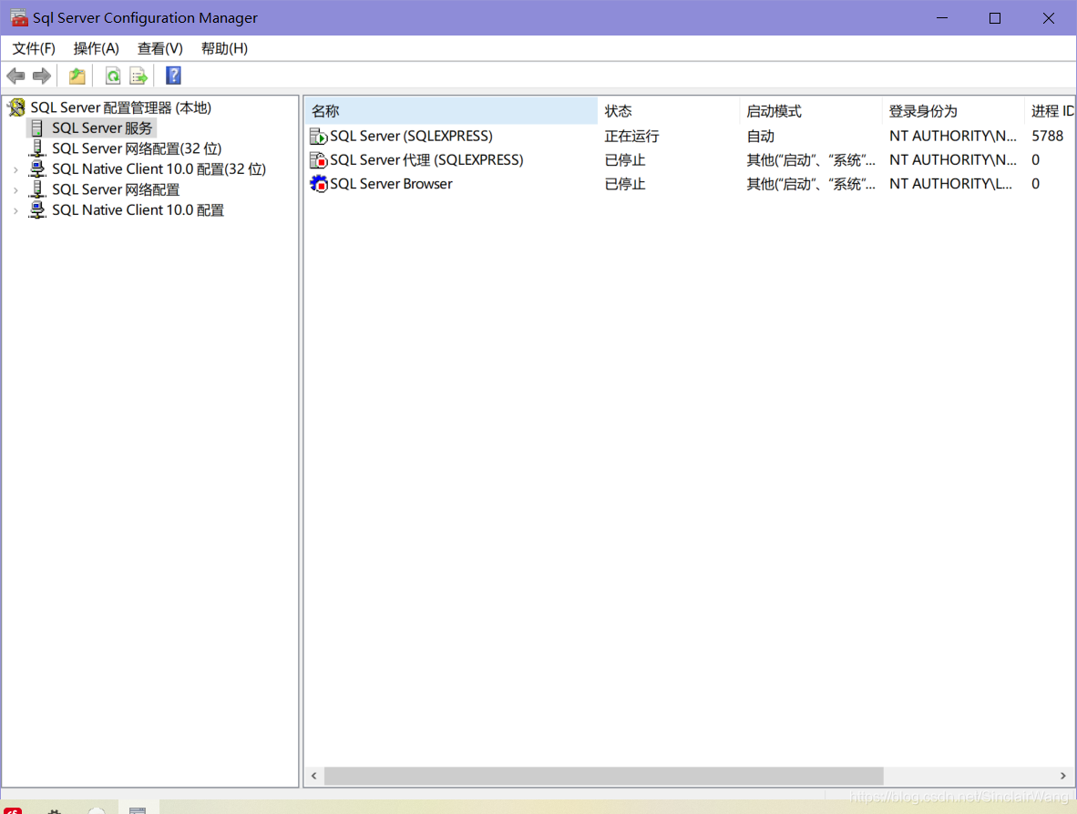Click the Export list toolbar icon

tap(138, 76)
